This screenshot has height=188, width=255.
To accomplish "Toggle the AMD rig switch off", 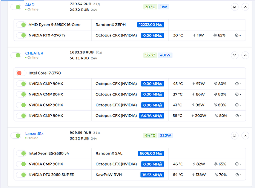I will coord(15,7).
